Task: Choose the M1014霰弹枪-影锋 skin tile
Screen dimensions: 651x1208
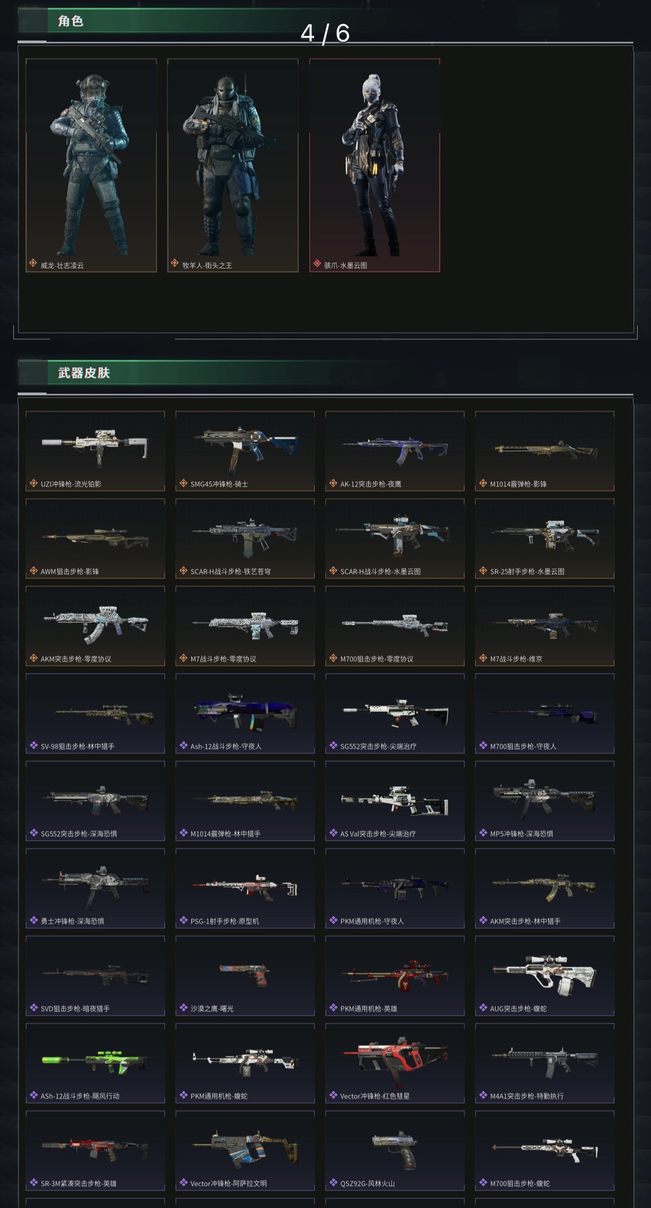Action: pos(544,451)
